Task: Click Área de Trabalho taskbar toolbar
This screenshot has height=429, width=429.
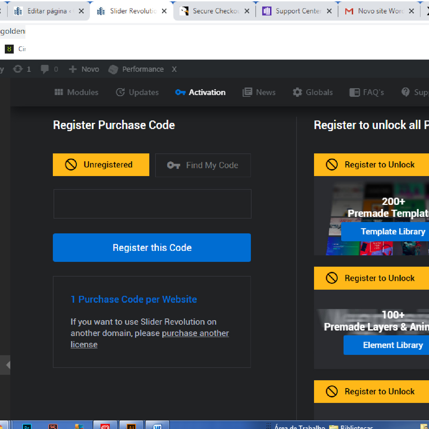Action: (x=300, y=427)
